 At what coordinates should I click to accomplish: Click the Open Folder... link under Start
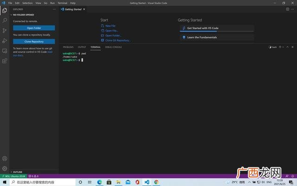coord(113,35)
